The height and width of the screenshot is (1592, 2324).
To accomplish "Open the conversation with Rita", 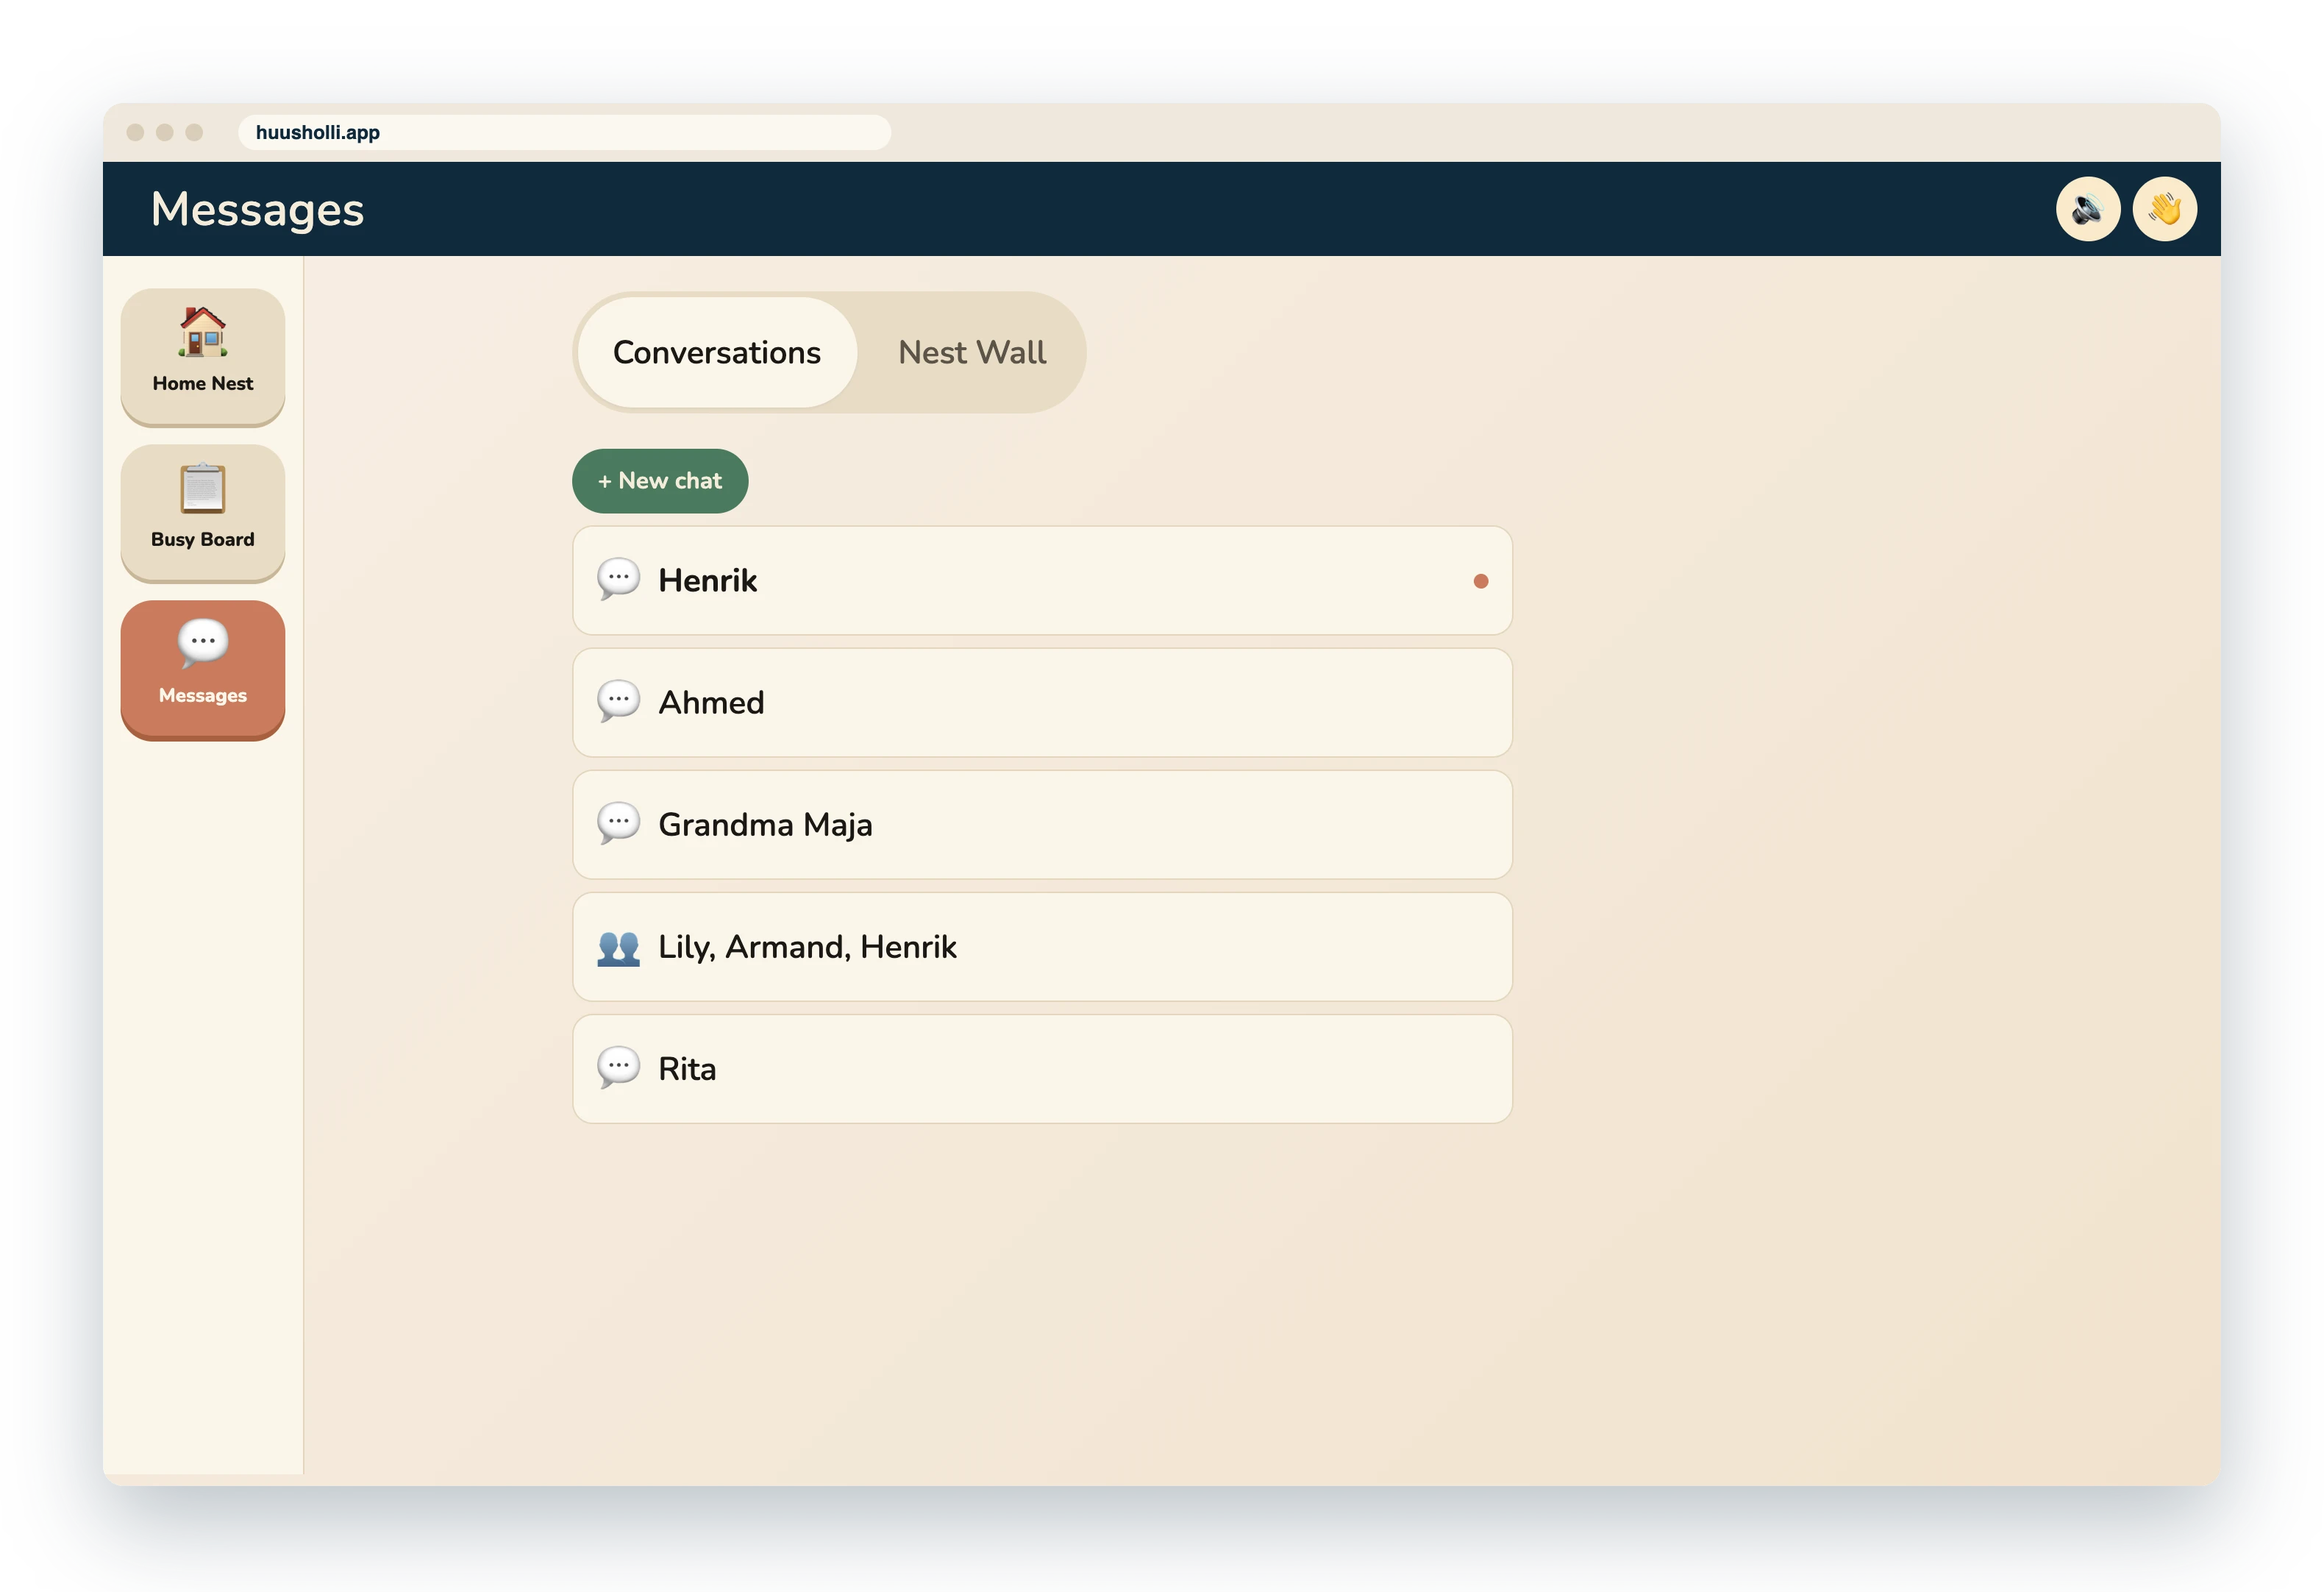I will click(1042, 1069).
